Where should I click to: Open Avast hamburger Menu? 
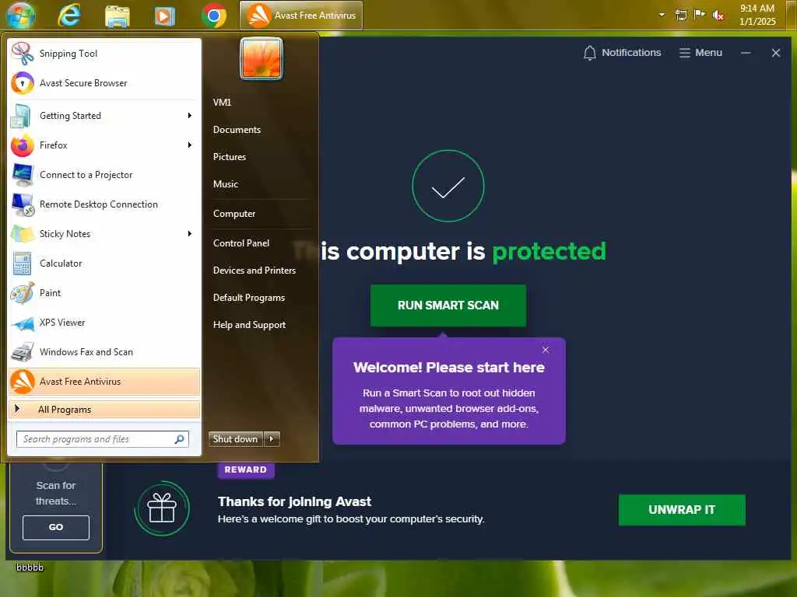700,53
